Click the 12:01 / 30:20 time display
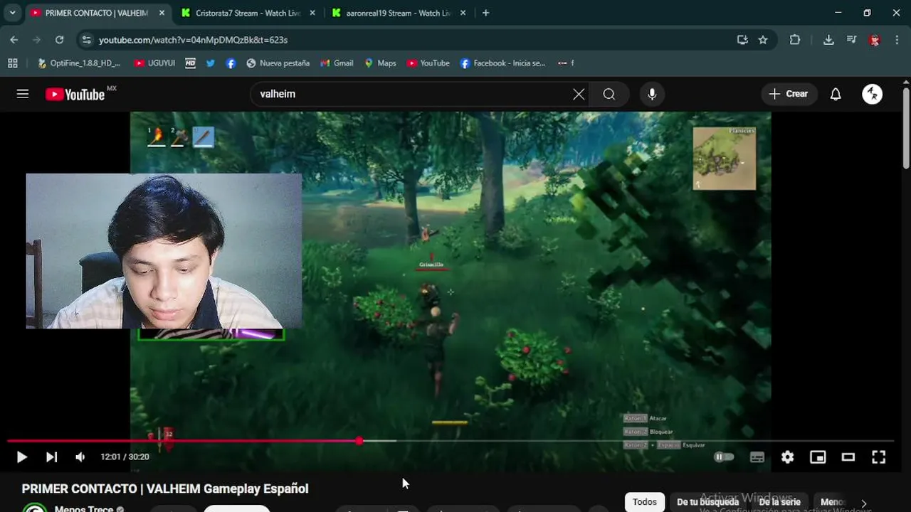This screenshot has width=911, height=512. [x=125, y=457]
